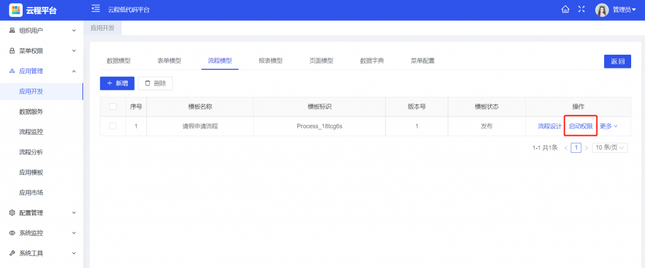Viewport: 645px width, 268px height.
Task: Click the 云程平台 logo icon
Action: point(15,10)
